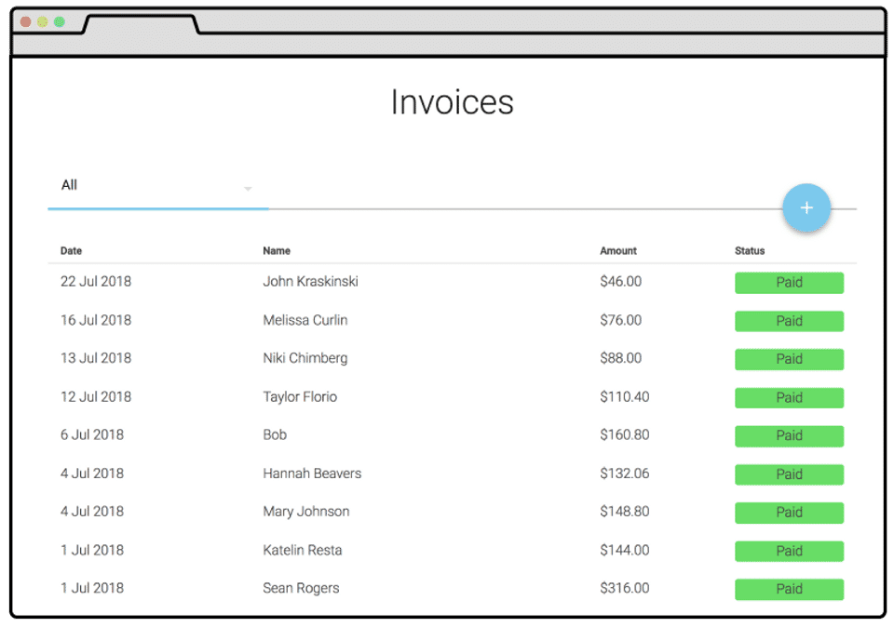Click the 1 Jul 2018 date for Sean Rogers
Image resolution: width=894 pixels, height=627 pixels.
tap(92, 588)
